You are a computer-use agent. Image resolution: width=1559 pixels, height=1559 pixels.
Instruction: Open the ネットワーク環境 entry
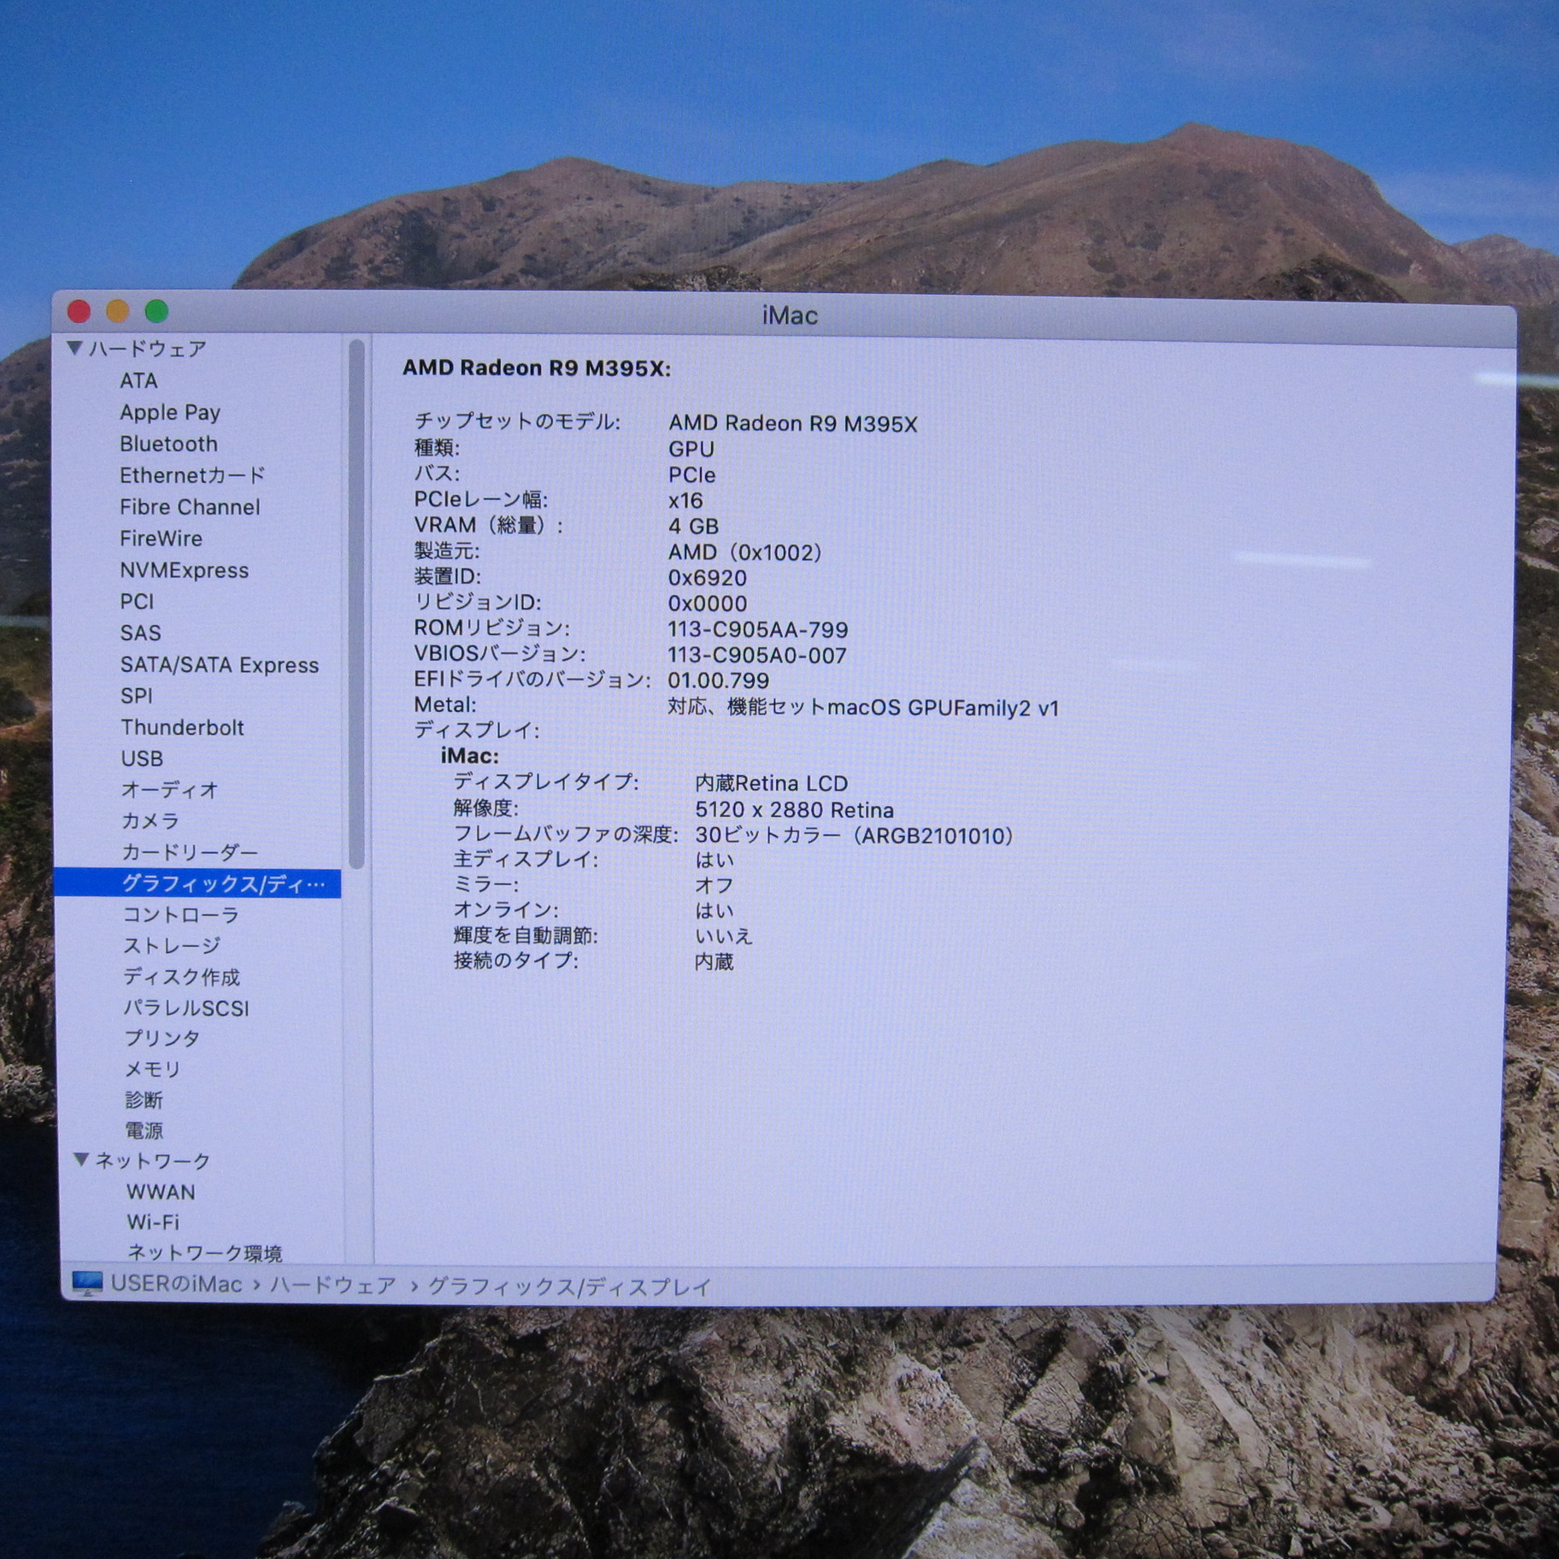point(204,1253)
